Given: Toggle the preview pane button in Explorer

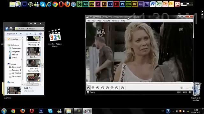Looking at the screenshot, I should (x=35, y=34).
